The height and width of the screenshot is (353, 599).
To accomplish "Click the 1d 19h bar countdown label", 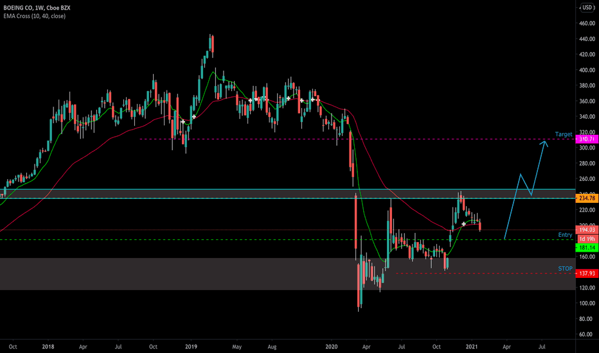I will 587,239.
